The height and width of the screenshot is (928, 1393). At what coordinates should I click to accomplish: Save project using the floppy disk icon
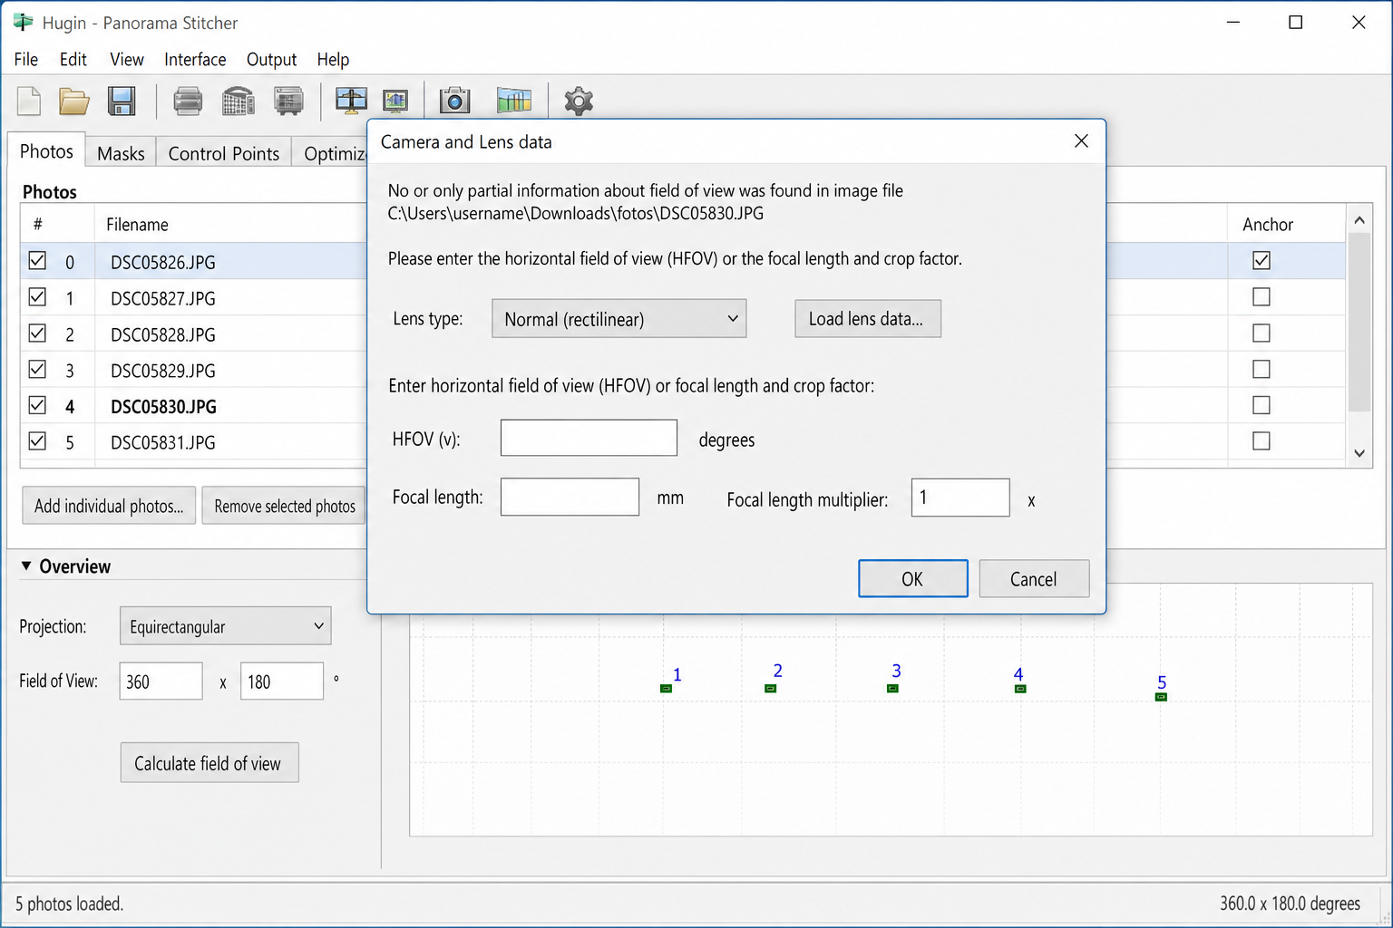[x=122, y=101]
